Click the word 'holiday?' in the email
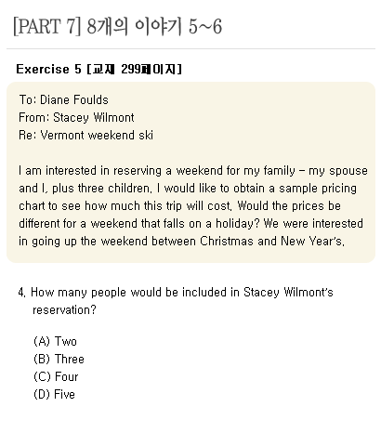The width and height of the screenshot is (381, 446). pos(237,224)
